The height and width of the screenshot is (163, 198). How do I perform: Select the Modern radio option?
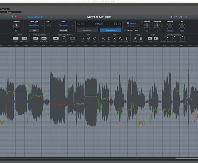[x=128, y=23]
